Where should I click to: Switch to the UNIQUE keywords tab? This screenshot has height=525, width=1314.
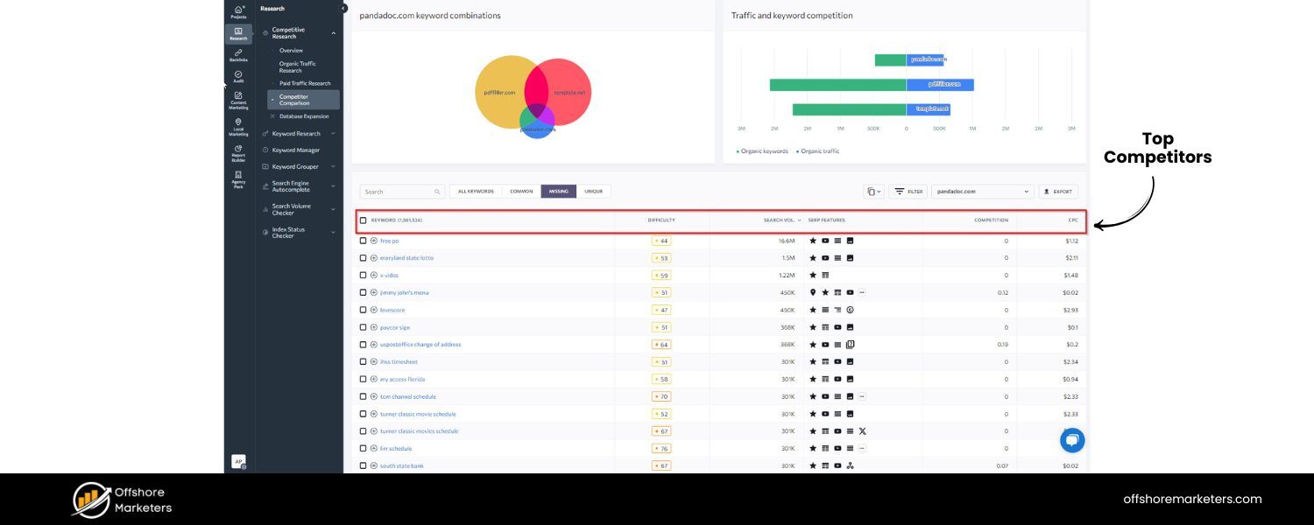click(x=594, y=191)
